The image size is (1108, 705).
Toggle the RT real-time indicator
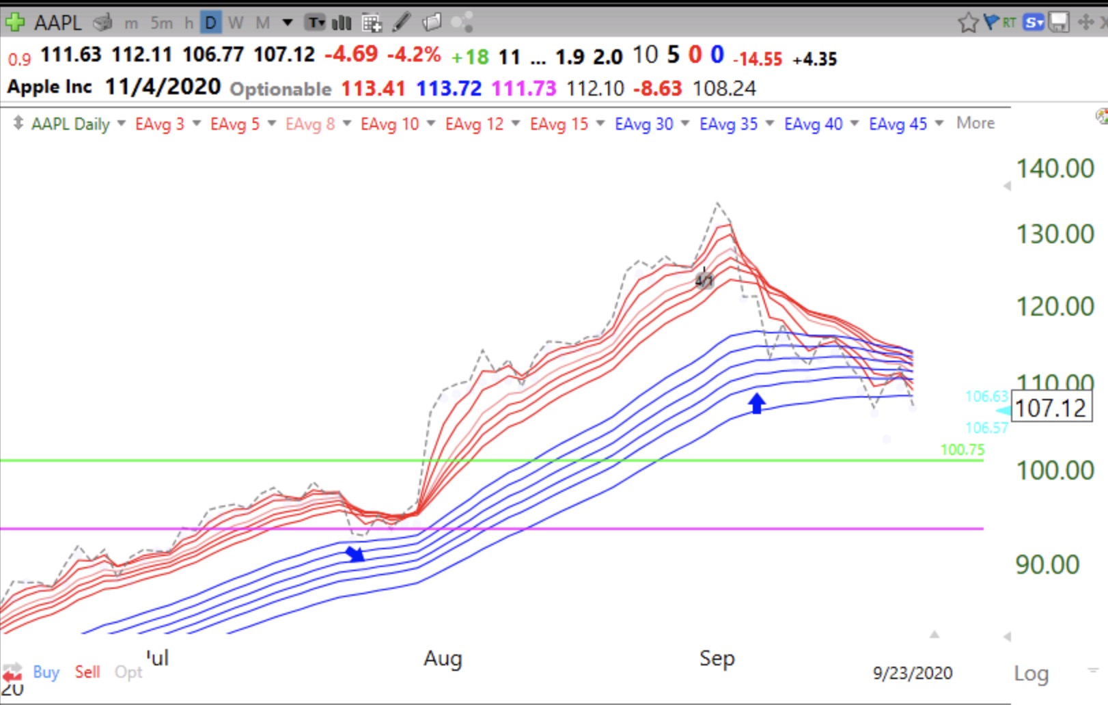(1009, 23)
